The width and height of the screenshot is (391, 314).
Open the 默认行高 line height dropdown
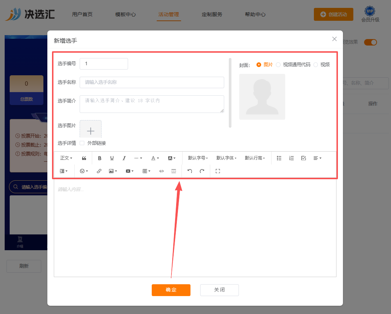255,158
